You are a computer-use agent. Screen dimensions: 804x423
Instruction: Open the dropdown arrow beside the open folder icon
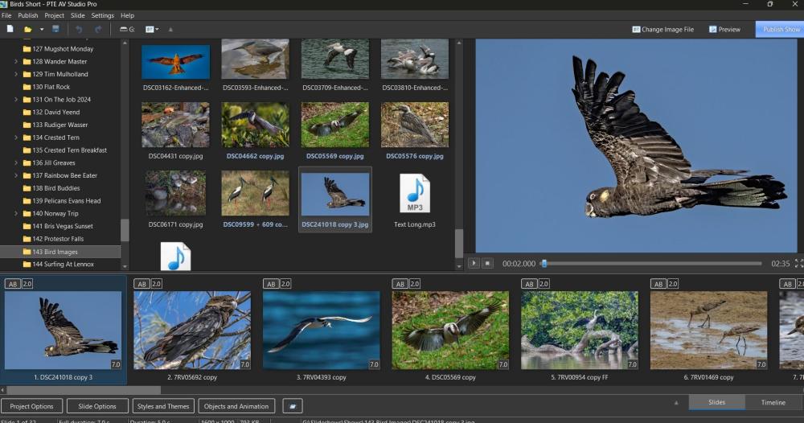click(42, 29)
